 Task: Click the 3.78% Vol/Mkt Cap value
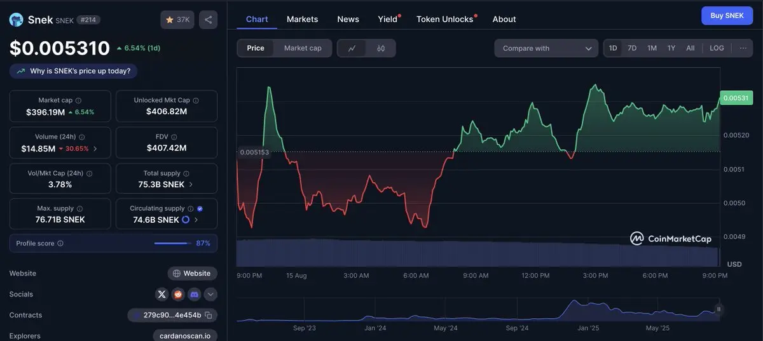click(x=60, y=185)
